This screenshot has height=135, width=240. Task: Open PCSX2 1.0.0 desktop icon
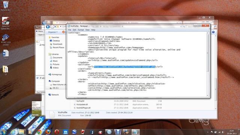click(x=6, y=40)
